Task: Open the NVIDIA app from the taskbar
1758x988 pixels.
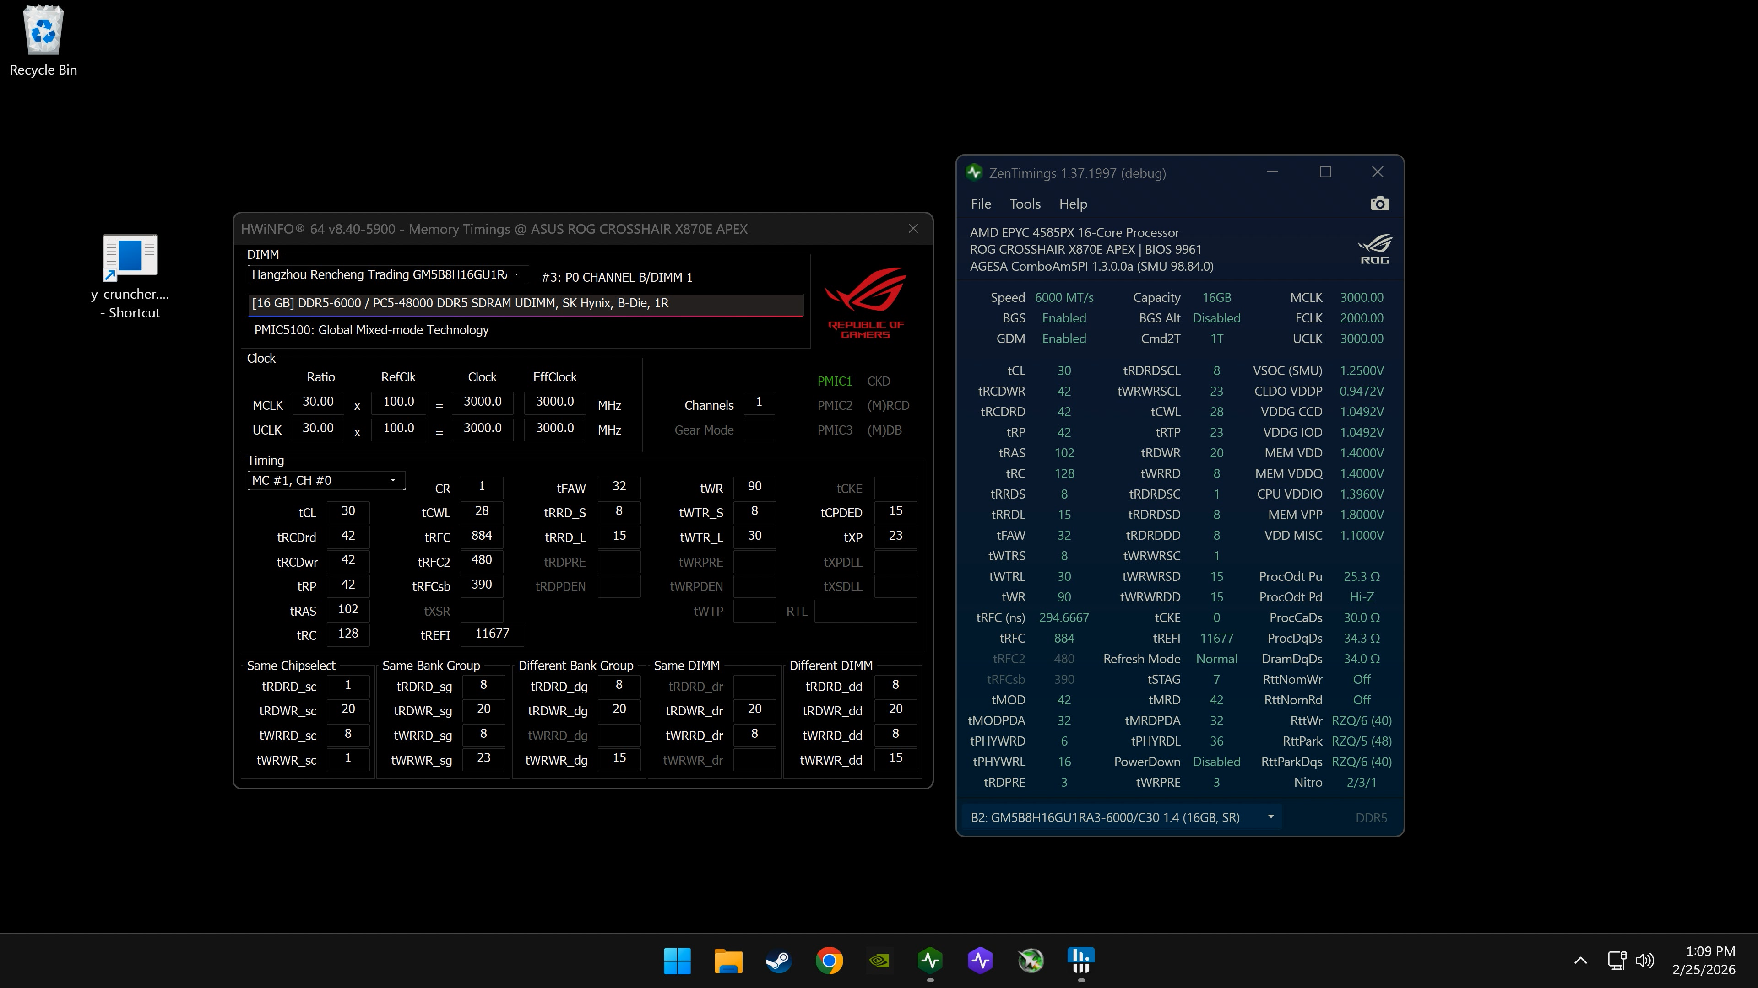Action: (879, 961)
